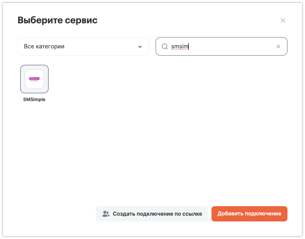Image resolution: width=305 pixels, height=239 pixels.
Task: Click the "Выберите сервис" dialog heading
Action: (x=58, y=20)
